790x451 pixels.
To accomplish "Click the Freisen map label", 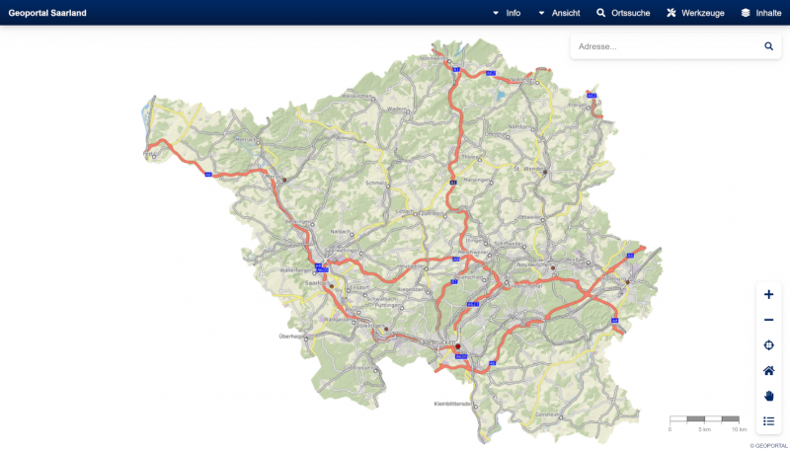I will tap(577, 105).
